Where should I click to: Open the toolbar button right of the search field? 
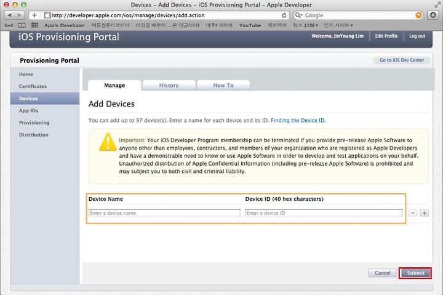pos(433,15)
